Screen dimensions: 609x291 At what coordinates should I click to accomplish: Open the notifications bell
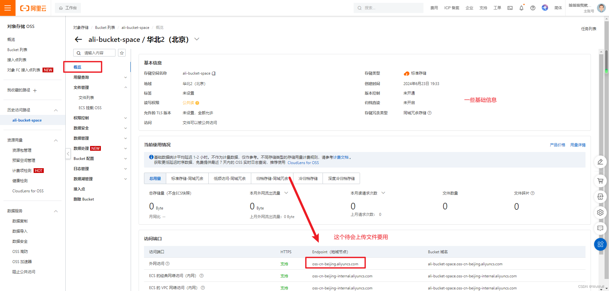pyautogui.click(x=521, y=8)
